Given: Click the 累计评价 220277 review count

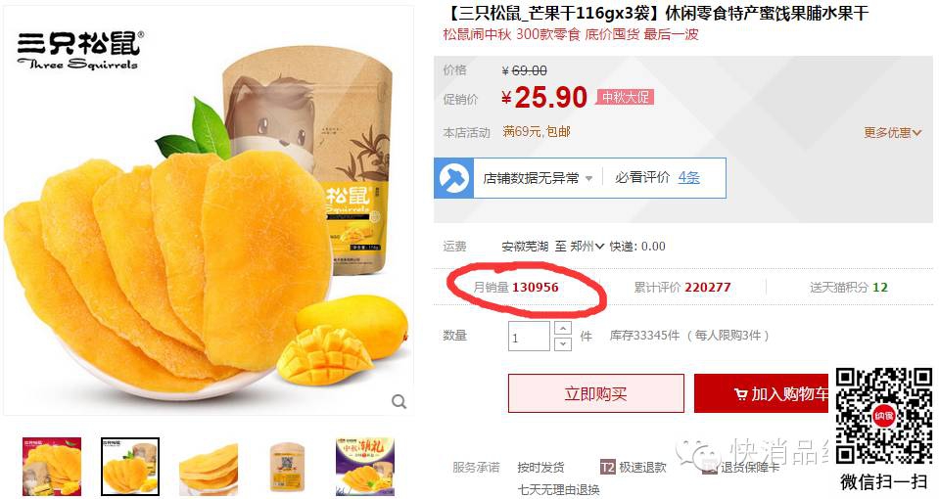Looking at the screenshot, I should [682, 288].
